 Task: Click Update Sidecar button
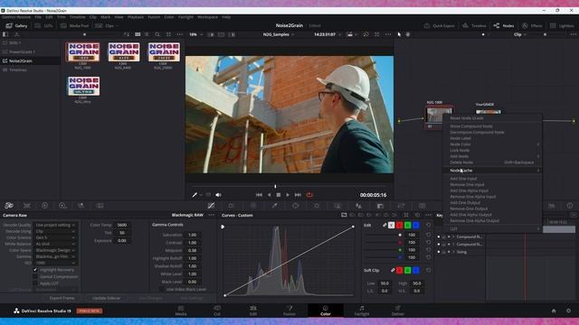pyautogui.click(x=107, y=298)
